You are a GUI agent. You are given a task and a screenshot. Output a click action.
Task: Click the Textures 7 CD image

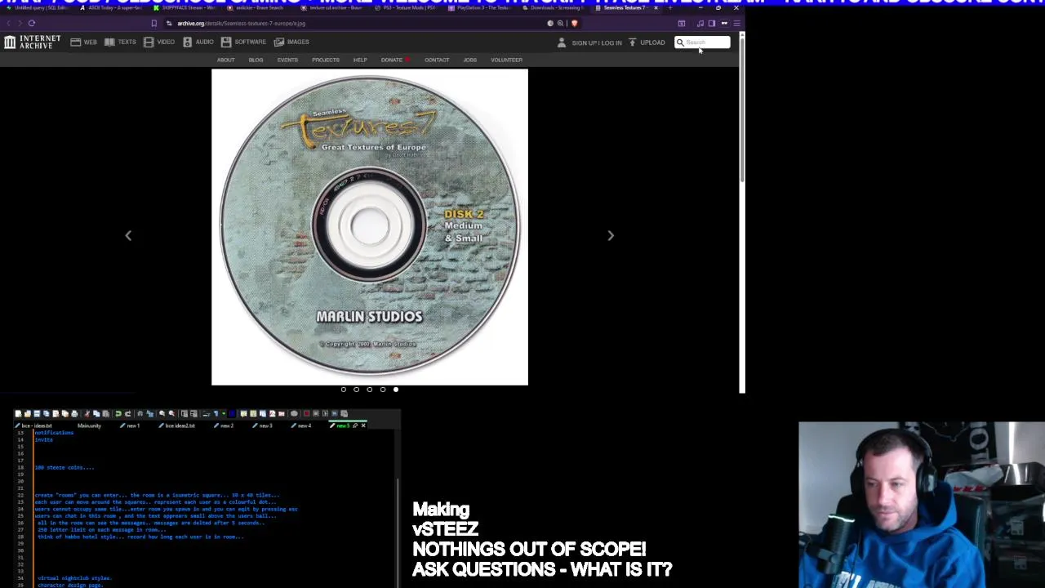370,227
